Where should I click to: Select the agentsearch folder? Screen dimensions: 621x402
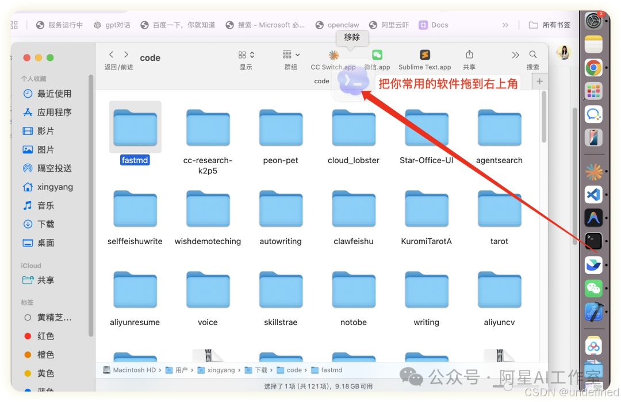[500, 127]
